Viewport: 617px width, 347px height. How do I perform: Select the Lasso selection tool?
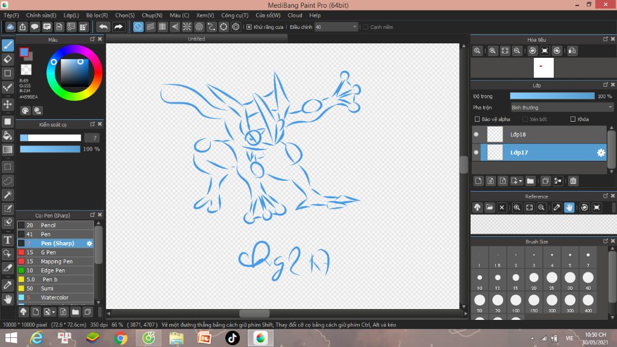click(x=8, y=181)
